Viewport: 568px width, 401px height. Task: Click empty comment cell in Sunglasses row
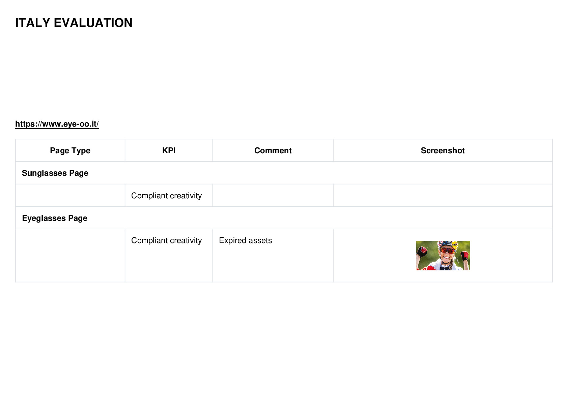(x=273, y=195)
